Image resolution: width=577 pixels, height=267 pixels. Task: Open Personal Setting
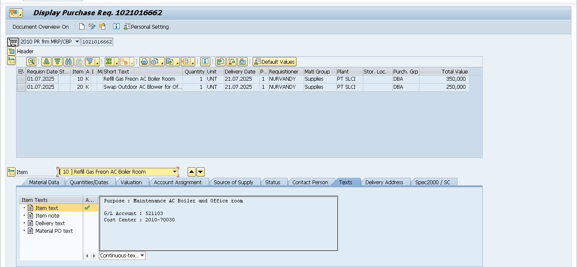146,27
